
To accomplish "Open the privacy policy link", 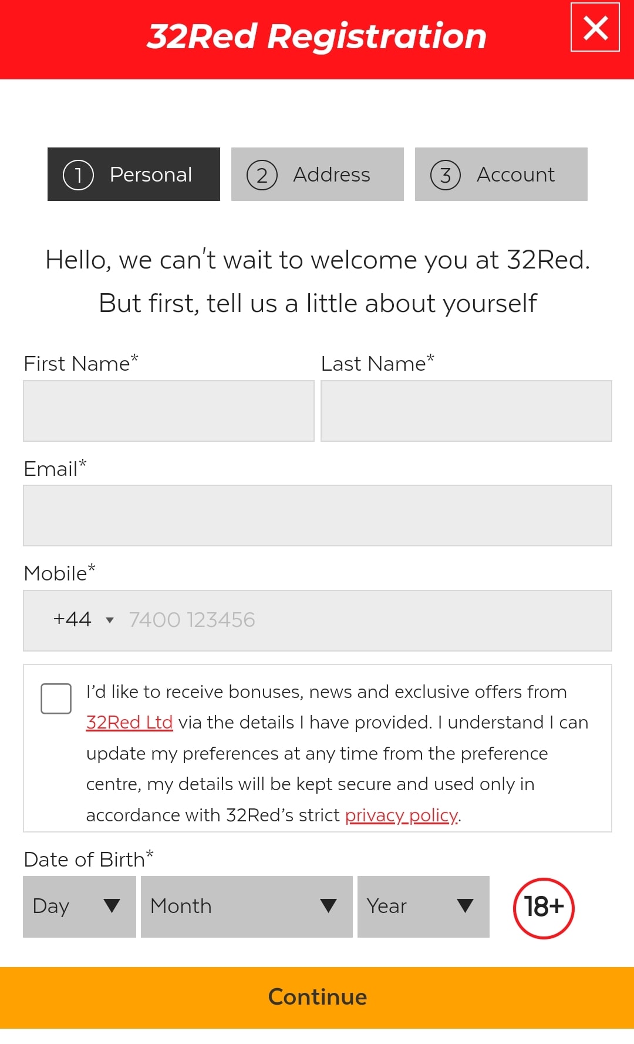I will [x=402, y=815].
